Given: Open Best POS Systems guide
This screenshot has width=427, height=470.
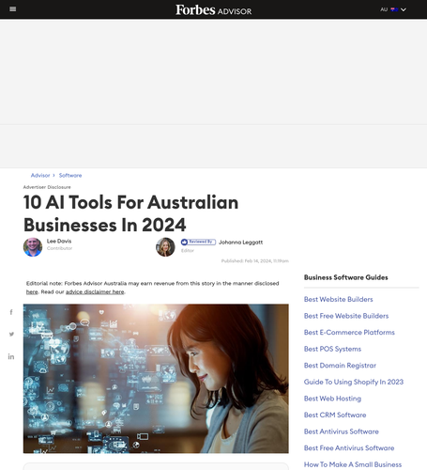Looking at the screenshot, I should [332, 349].
